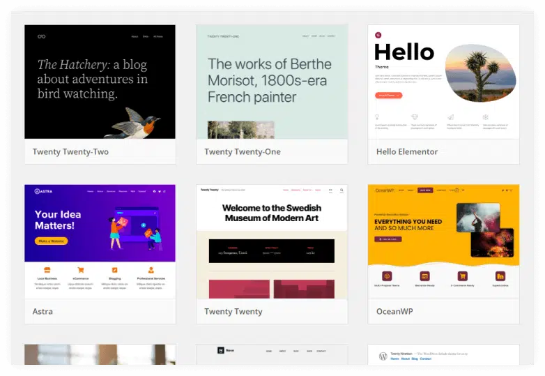The image size is (545, 376).
Task: Click the Make a Website button
Action: (x=52, y=241)
